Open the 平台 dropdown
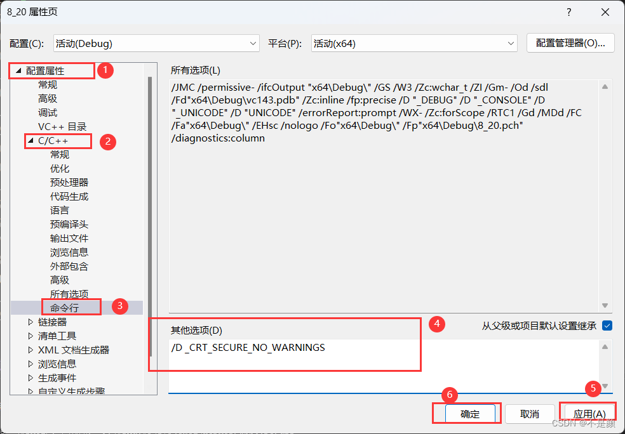This screenshot has height=434, width=625. click(x=511, y=43)
